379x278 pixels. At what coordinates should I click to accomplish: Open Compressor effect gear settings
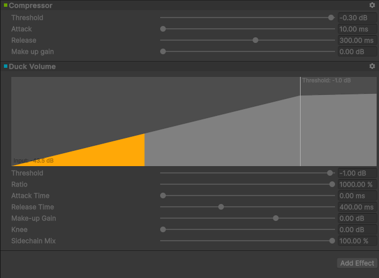pyautogui.click(x=372, y=5)
